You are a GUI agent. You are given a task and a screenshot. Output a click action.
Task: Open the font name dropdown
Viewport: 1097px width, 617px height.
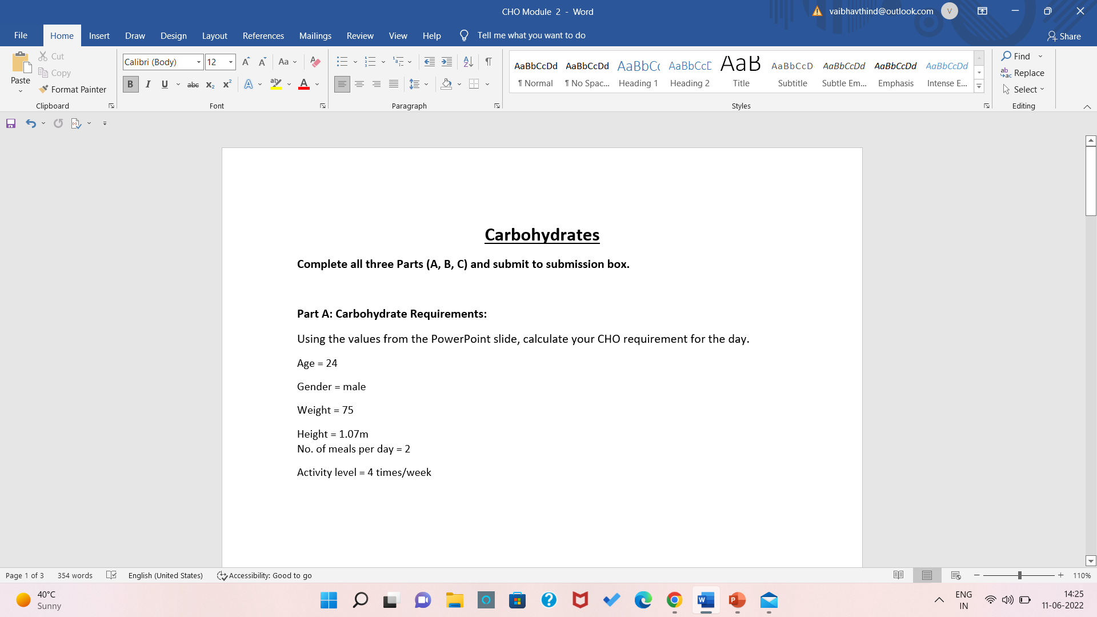198,62
